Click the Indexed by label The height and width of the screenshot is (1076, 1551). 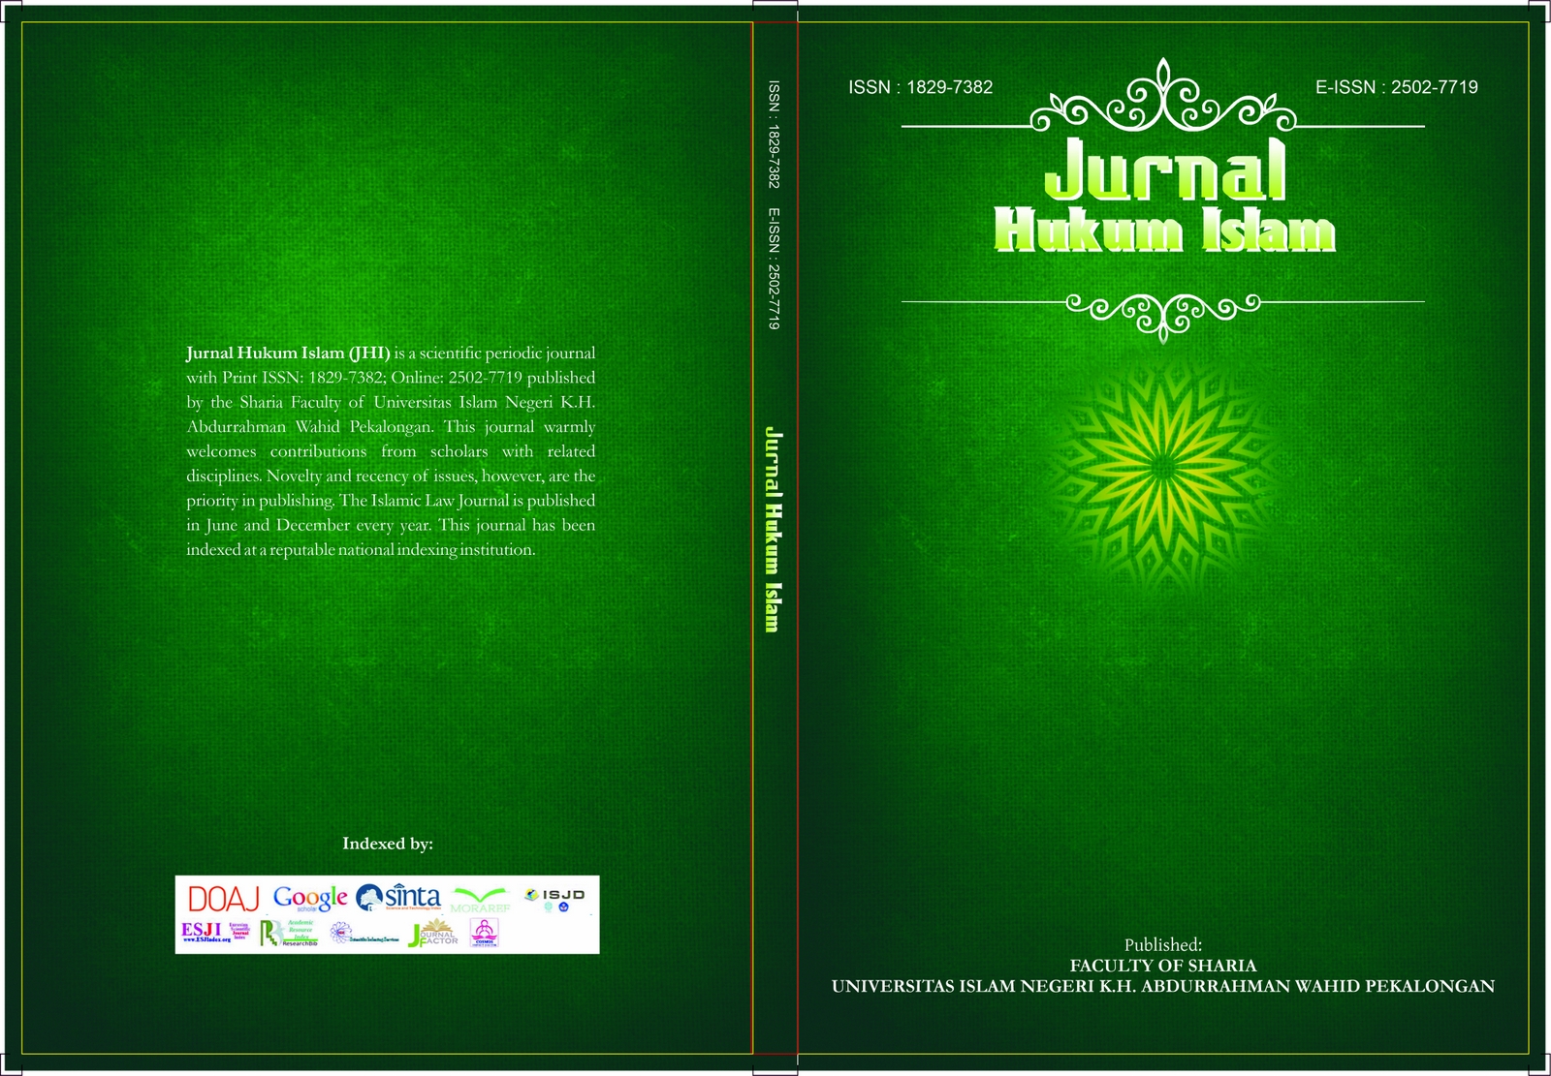pyautogui.click(x=388, y=844)
